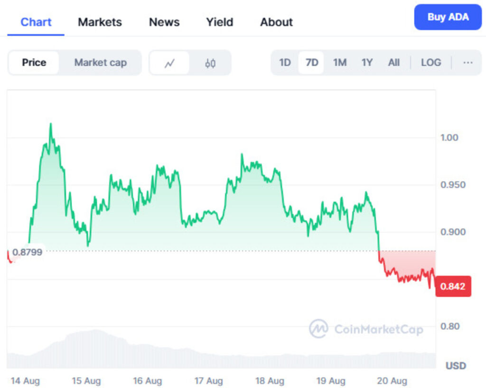Select the Chart tab
The height and width of the screenshot is (388, 486).
point(36,22)
